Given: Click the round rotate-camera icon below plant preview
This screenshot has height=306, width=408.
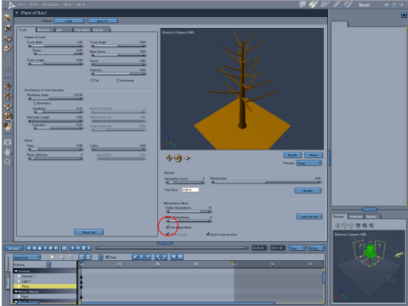Looking at the screenshot, I should (x=178, y=158).
